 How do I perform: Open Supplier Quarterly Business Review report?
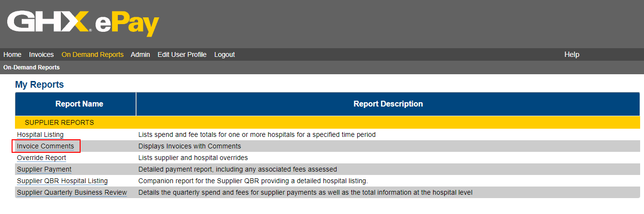pos(72,192)
